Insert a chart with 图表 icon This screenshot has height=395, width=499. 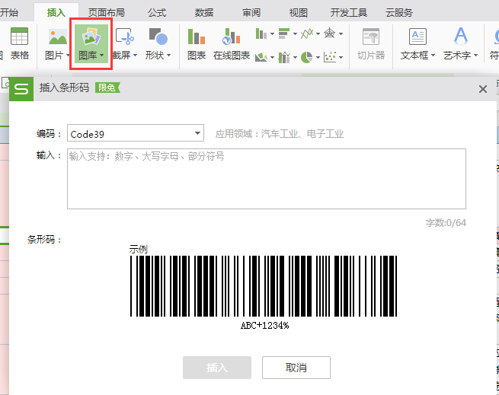(x=197, y=37)
